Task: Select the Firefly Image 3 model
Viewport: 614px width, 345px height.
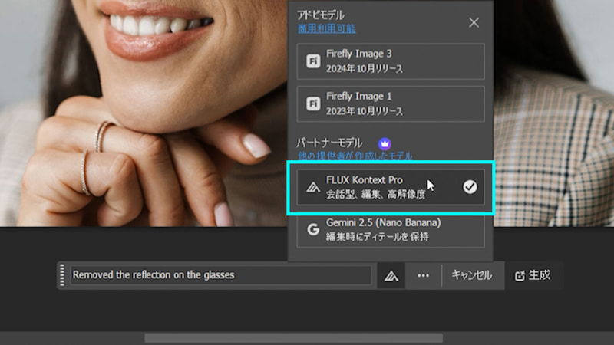Action: tap(391, 61)
